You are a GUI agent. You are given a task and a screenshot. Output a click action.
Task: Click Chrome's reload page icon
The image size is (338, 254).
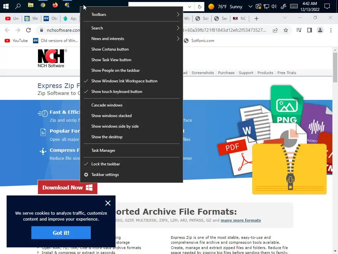[28, 30]
